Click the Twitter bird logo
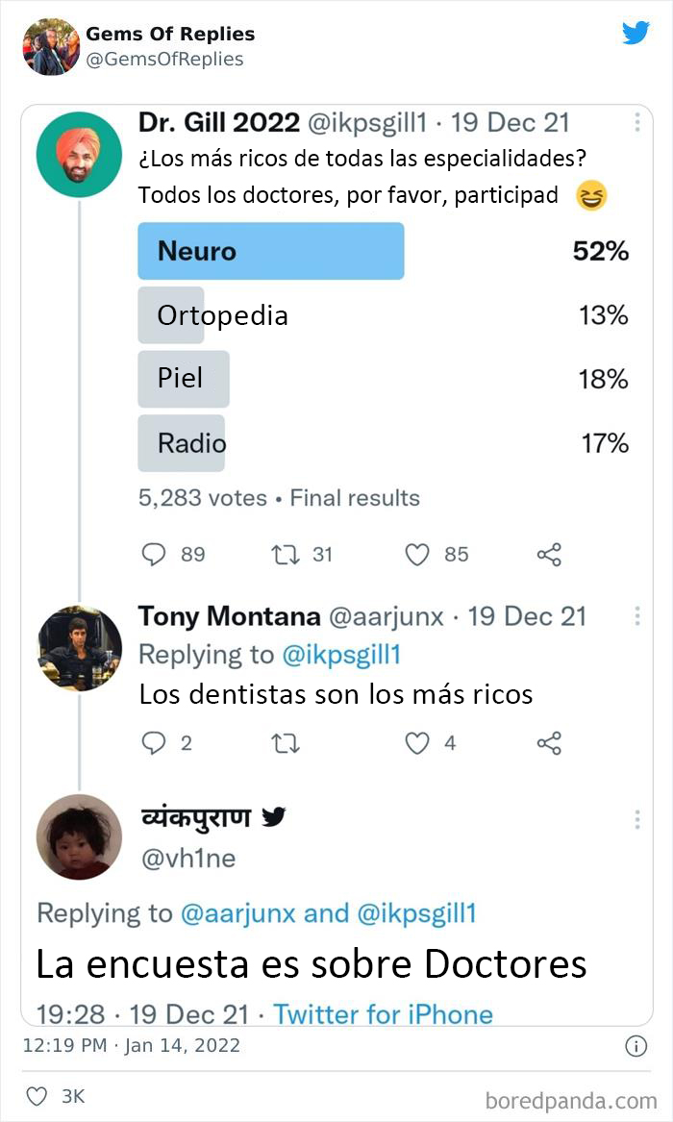The image size is (673, 1122). click(x=636, y=34)
